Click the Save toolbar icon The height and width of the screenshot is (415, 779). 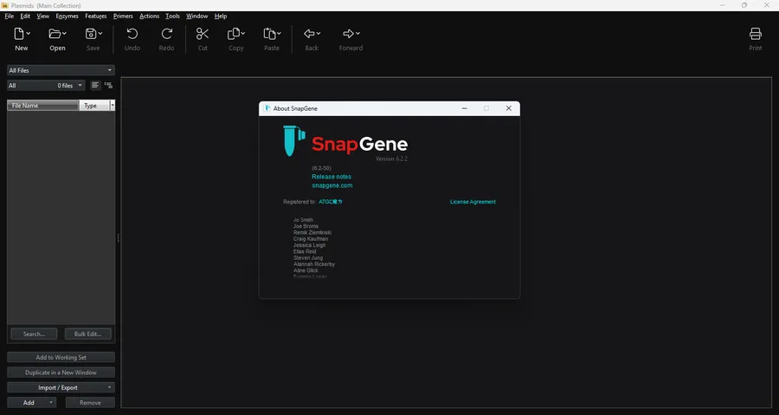pos(90,34)
